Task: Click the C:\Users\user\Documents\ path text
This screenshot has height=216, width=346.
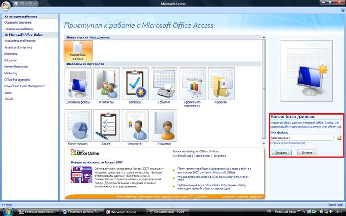Action: point(288,143)
